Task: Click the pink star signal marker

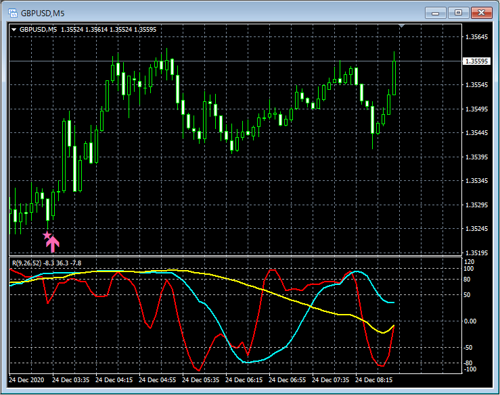Action: pos(47,236)
